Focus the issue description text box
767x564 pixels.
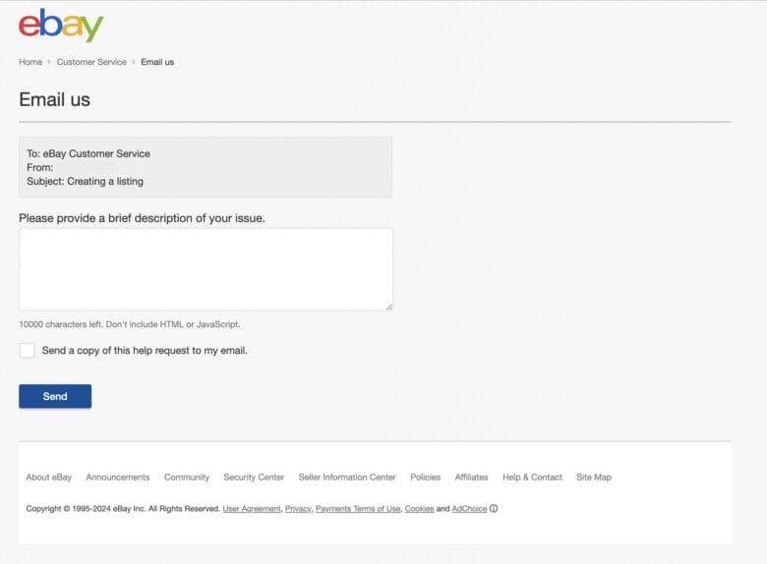206,269
